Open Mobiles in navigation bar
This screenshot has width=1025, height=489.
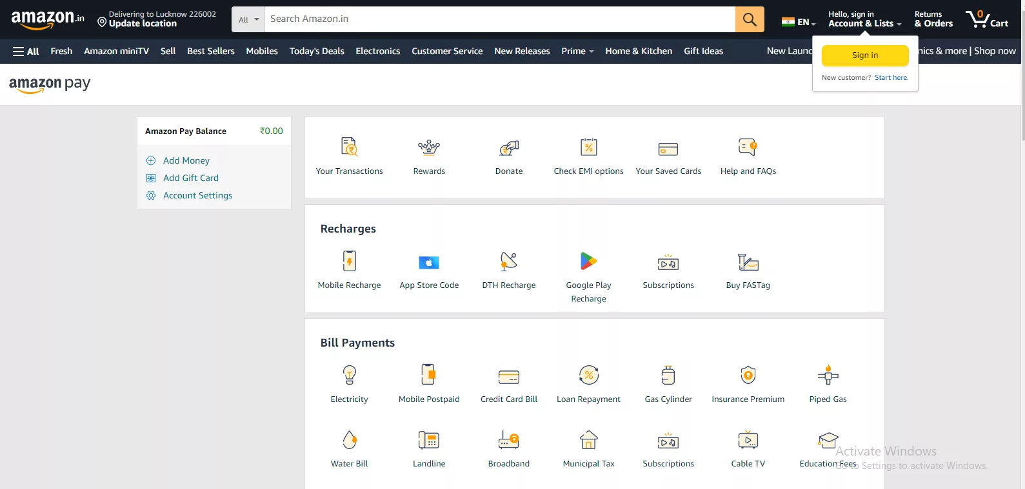(x=262, y=51)
